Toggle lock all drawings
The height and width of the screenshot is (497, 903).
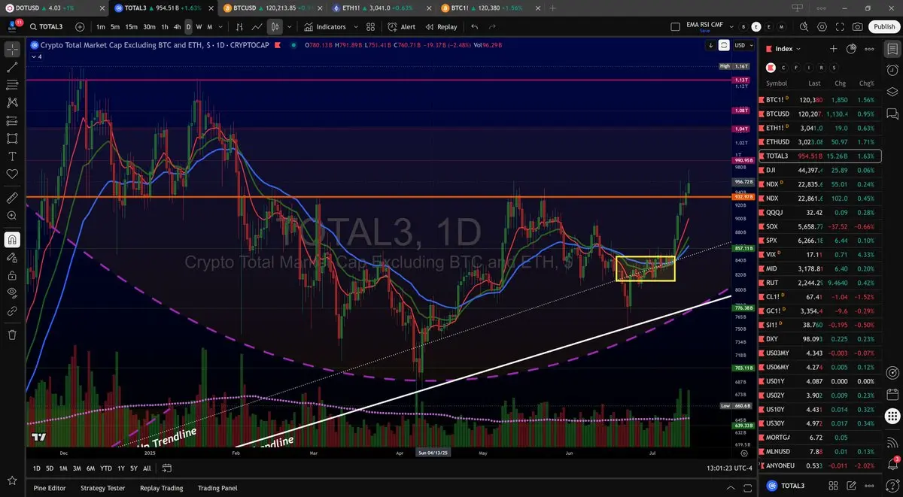click(x=12, y=275)
